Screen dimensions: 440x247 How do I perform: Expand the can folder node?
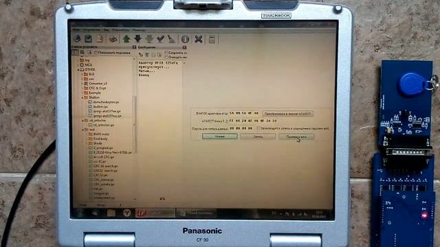point(82,79)
